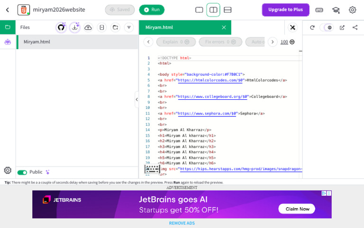364x228 pixels.
Task: Click the download files icon
Action: [75, 27]
